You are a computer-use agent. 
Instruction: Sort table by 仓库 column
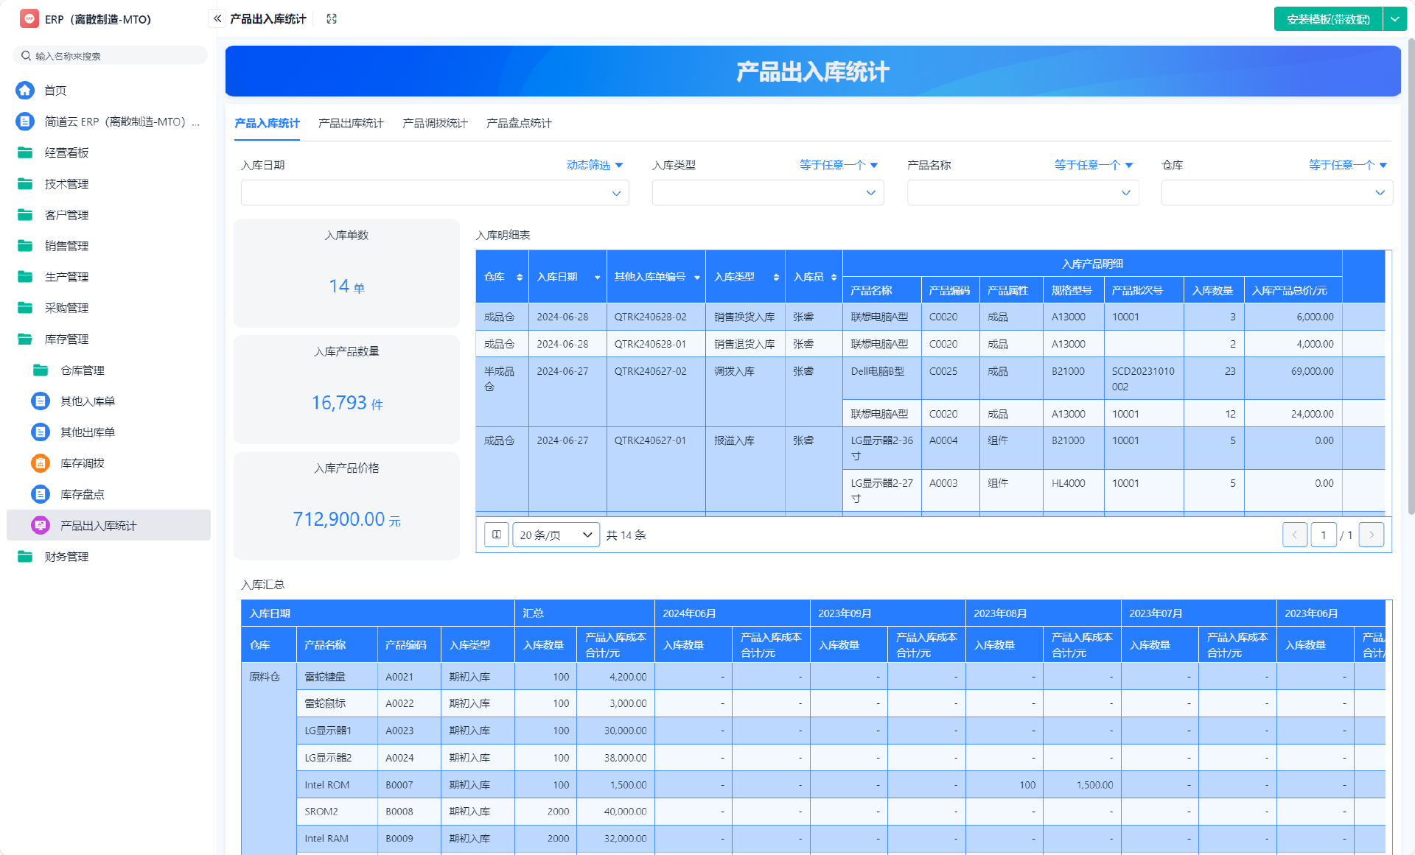pos(520,277)
